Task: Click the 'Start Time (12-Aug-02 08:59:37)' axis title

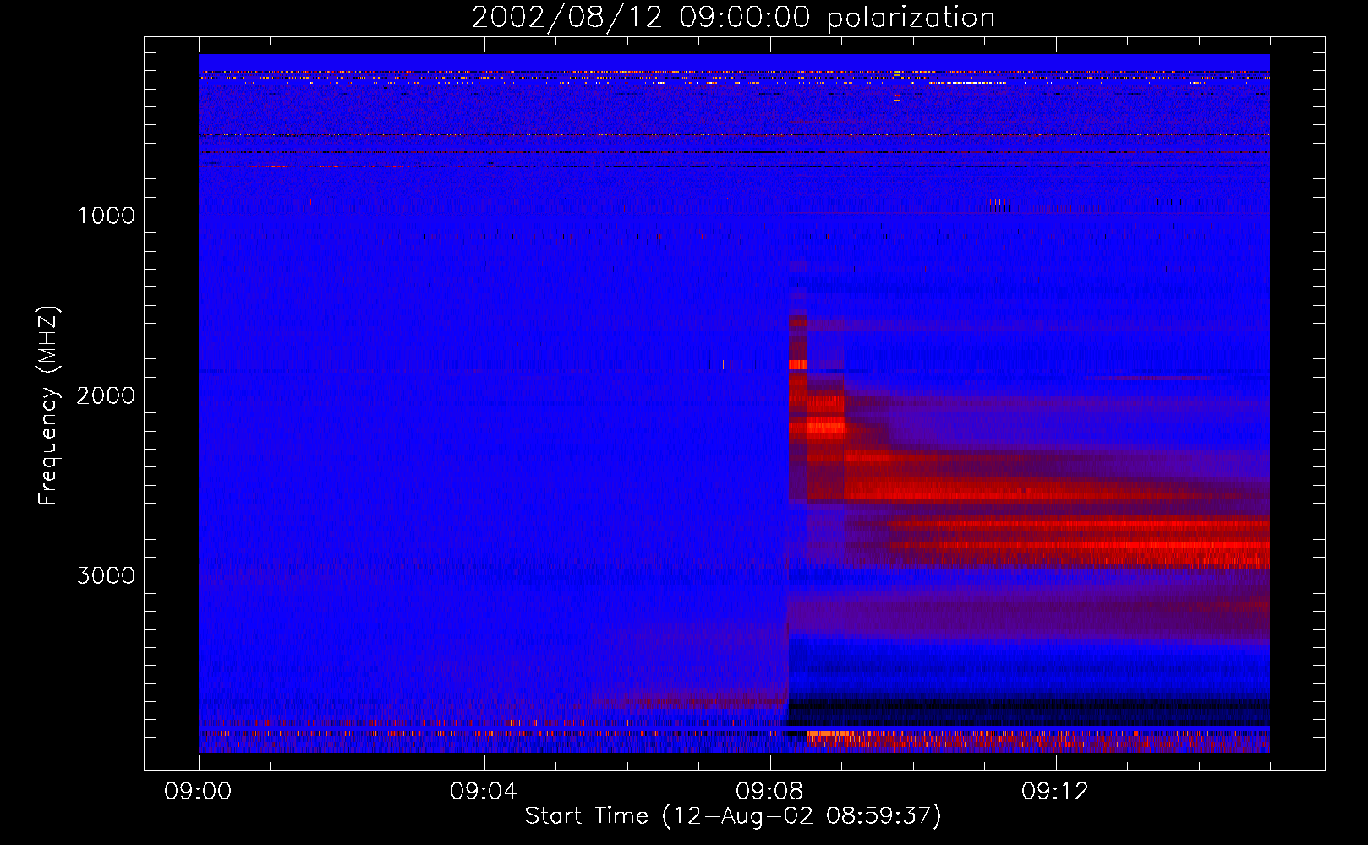Action: [733, 816]
